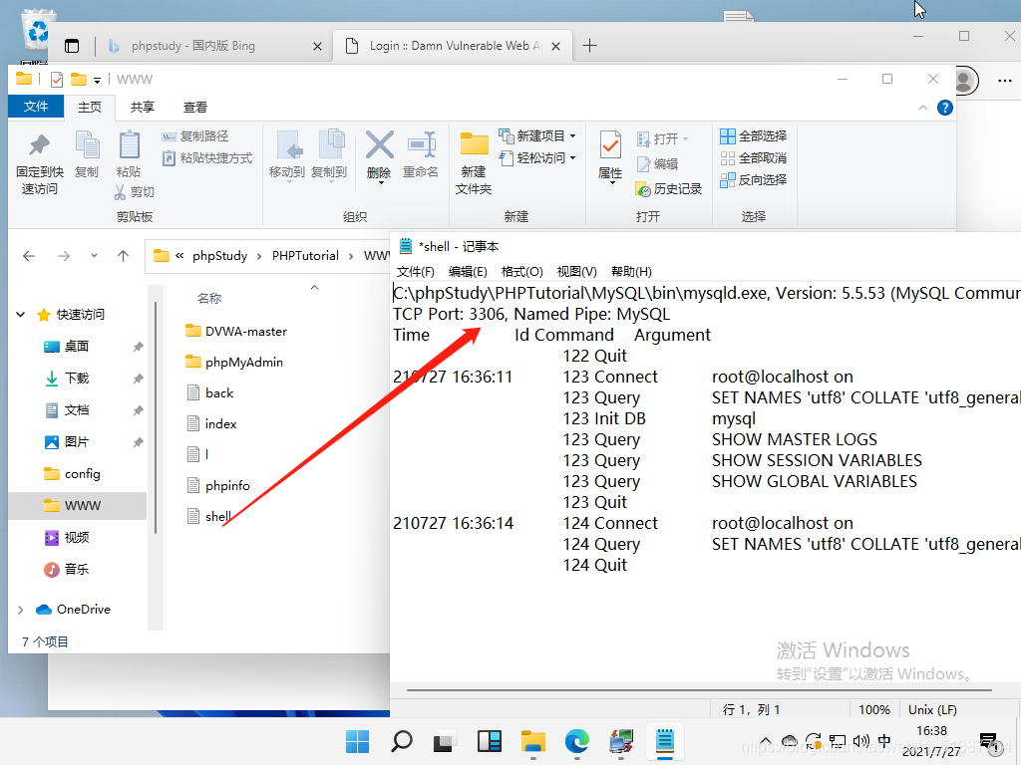Open Explorer help question mark icon

pos(945,108)
